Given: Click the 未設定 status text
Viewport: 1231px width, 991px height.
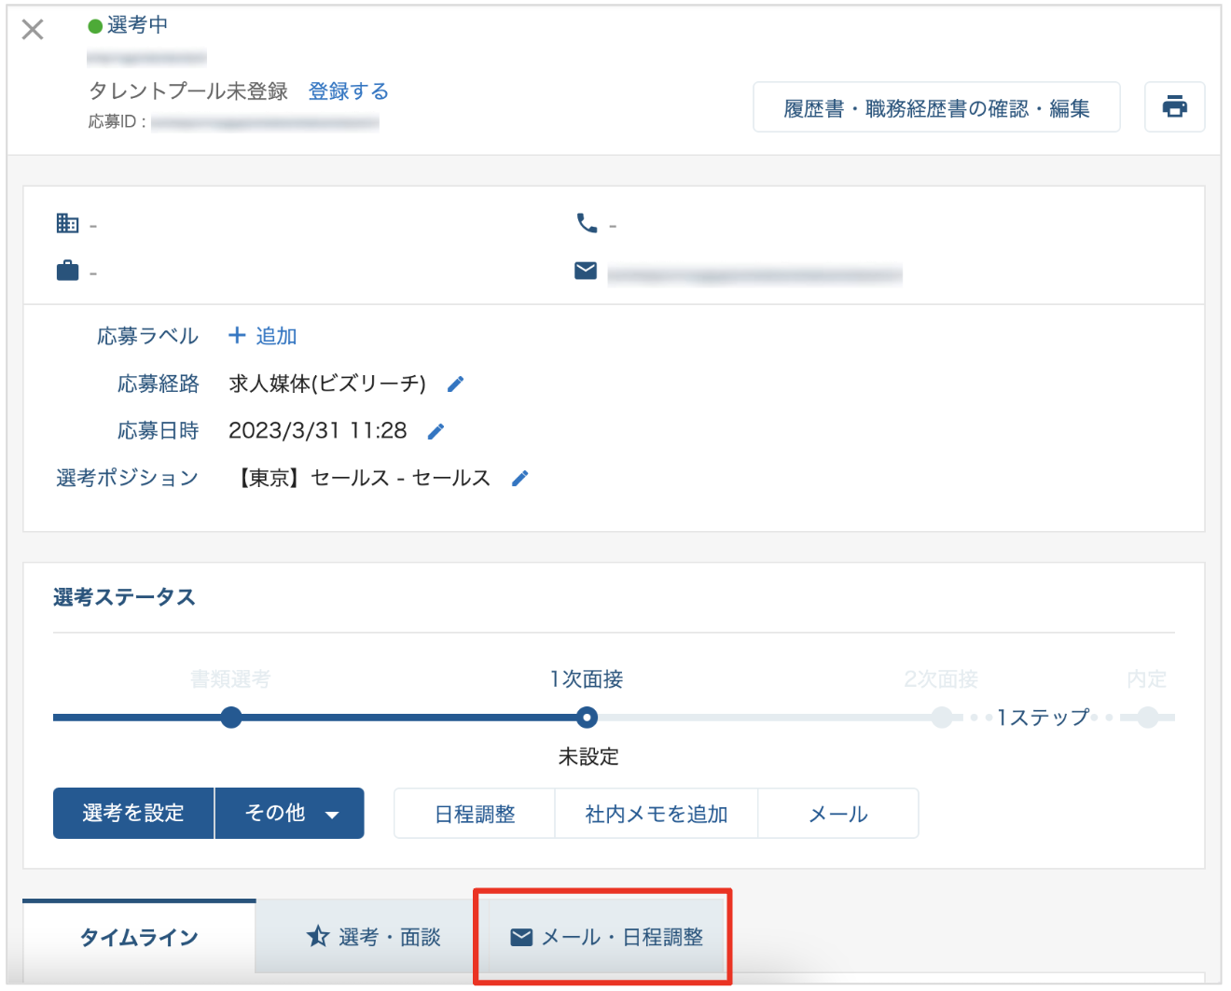Looking at the screenshot, I should (588, 757).
